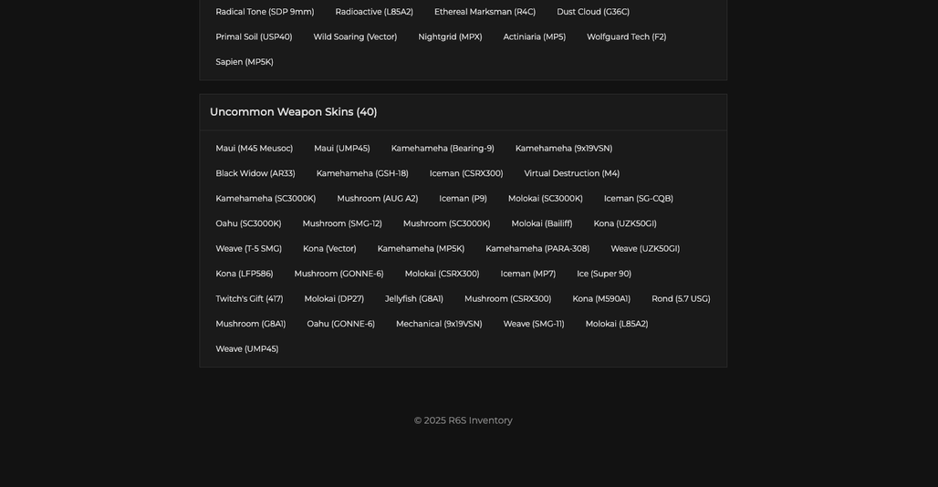Select Iceman (MP7) skin
The image size is (938, 487).
tap(527, 275)
